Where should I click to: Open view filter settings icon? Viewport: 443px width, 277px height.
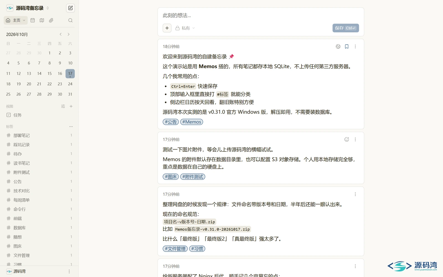(x=63, y=106)
